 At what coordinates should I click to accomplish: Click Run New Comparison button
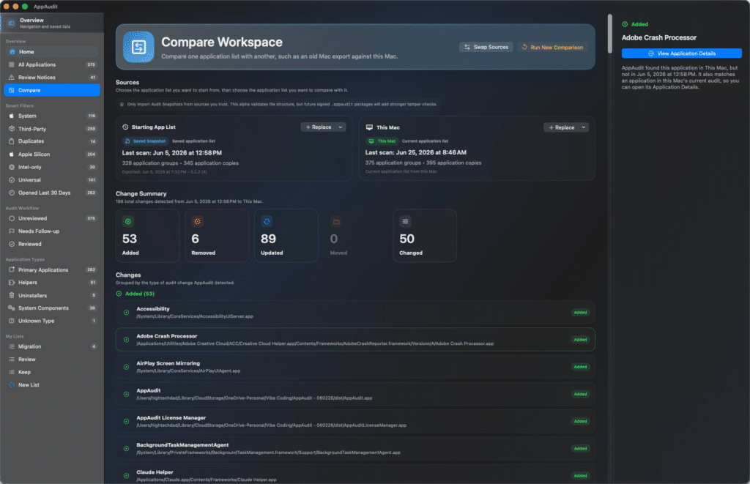(x=553, y=48)
